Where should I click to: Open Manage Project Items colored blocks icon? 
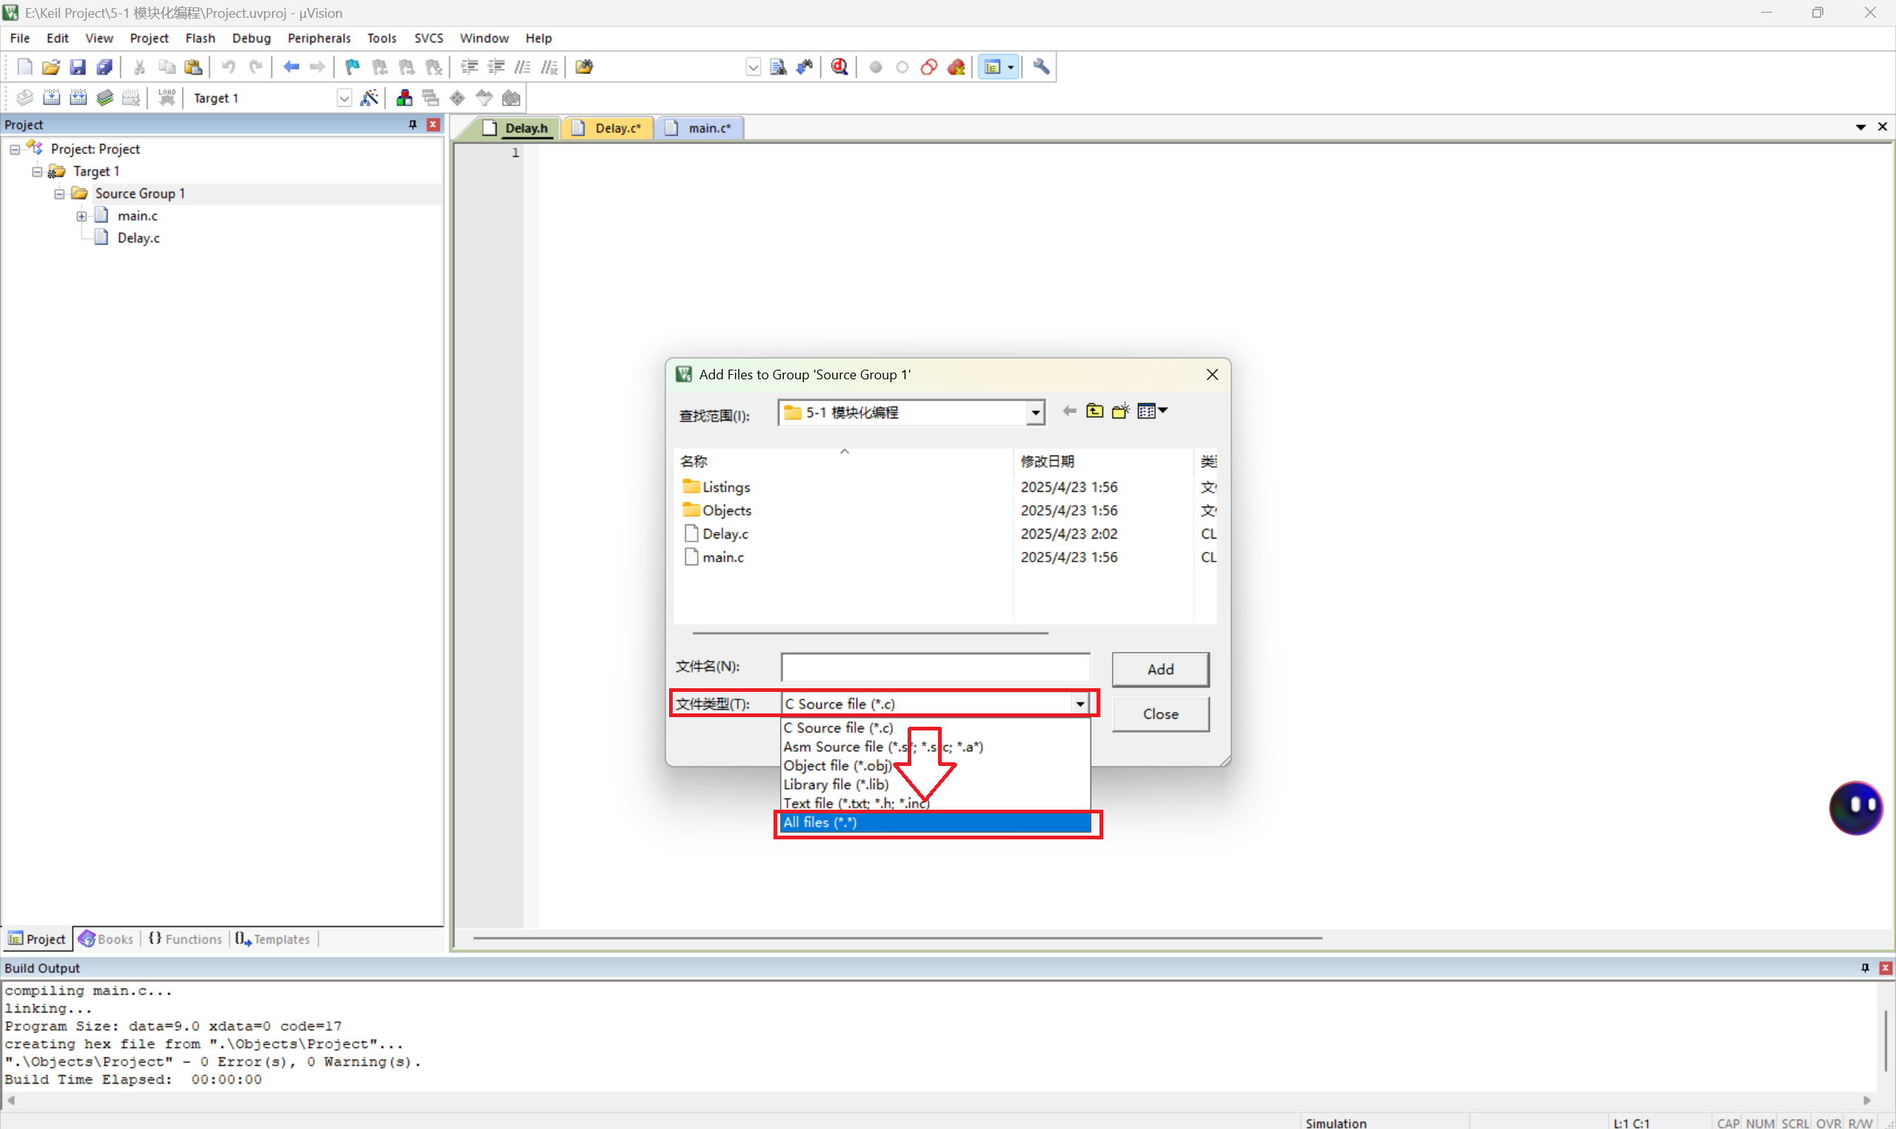(x=404, y=98)
